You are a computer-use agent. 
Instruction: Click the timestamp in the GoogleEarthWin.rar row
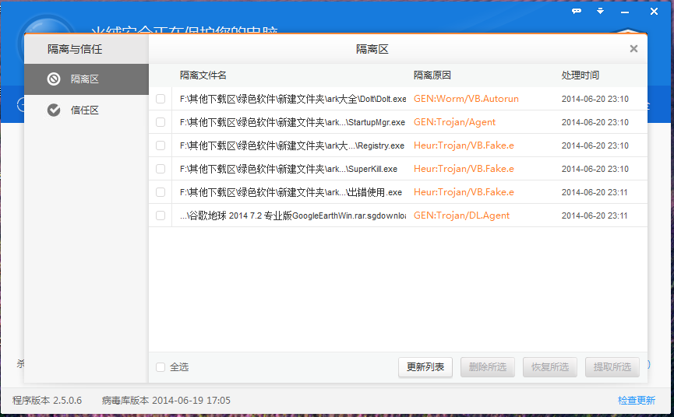[x=595, y=216]
